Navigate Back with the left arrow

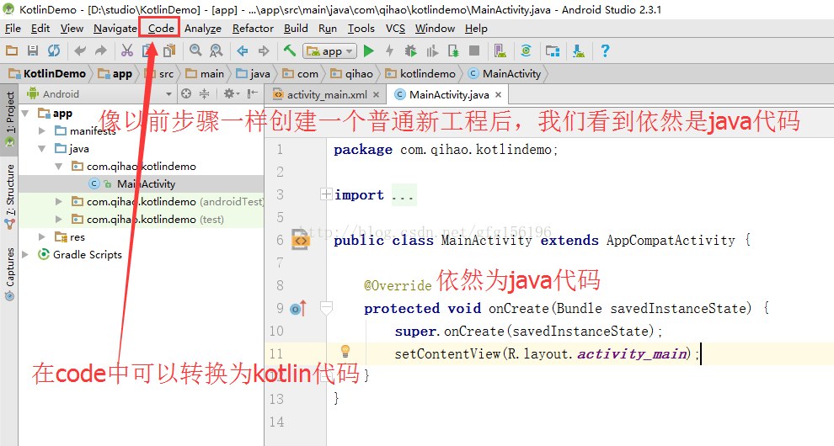pos(243,51)
